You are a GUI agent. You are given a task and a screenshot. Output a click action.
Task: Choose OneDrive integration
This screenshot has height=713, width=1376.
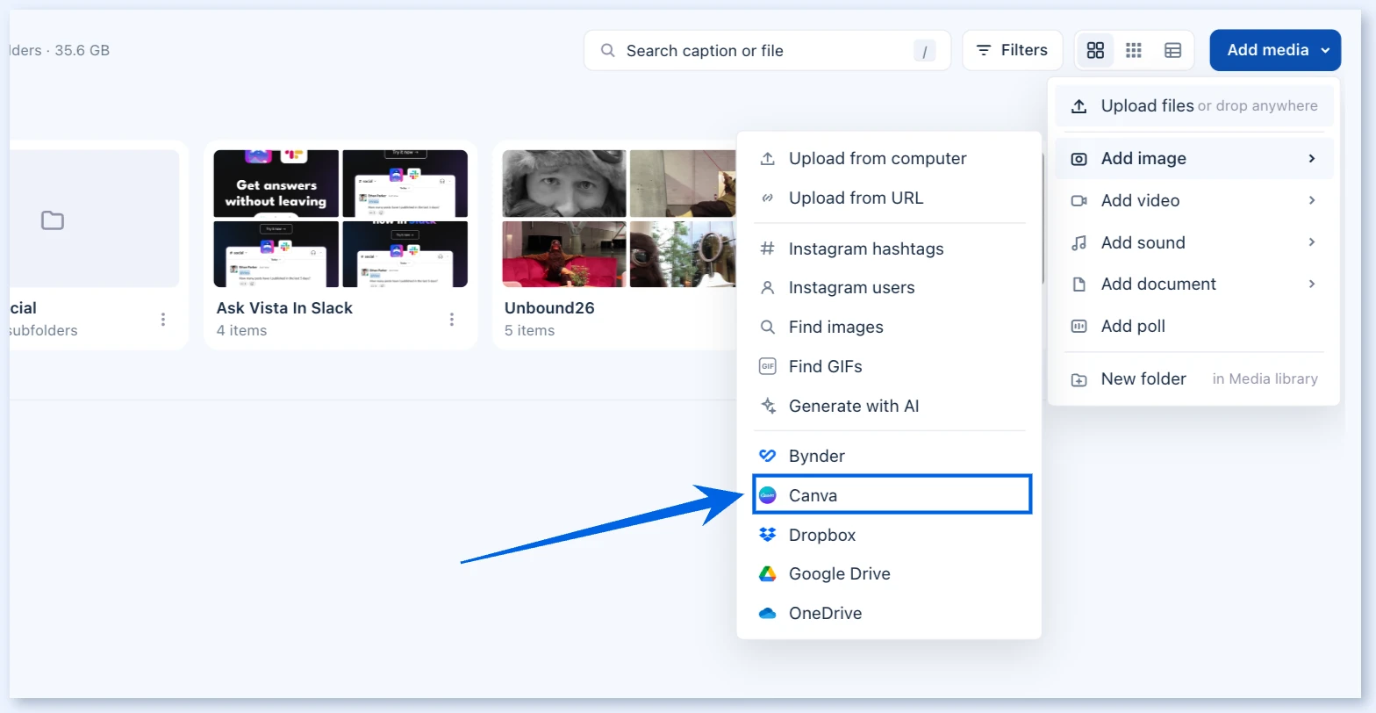(889, 614)
